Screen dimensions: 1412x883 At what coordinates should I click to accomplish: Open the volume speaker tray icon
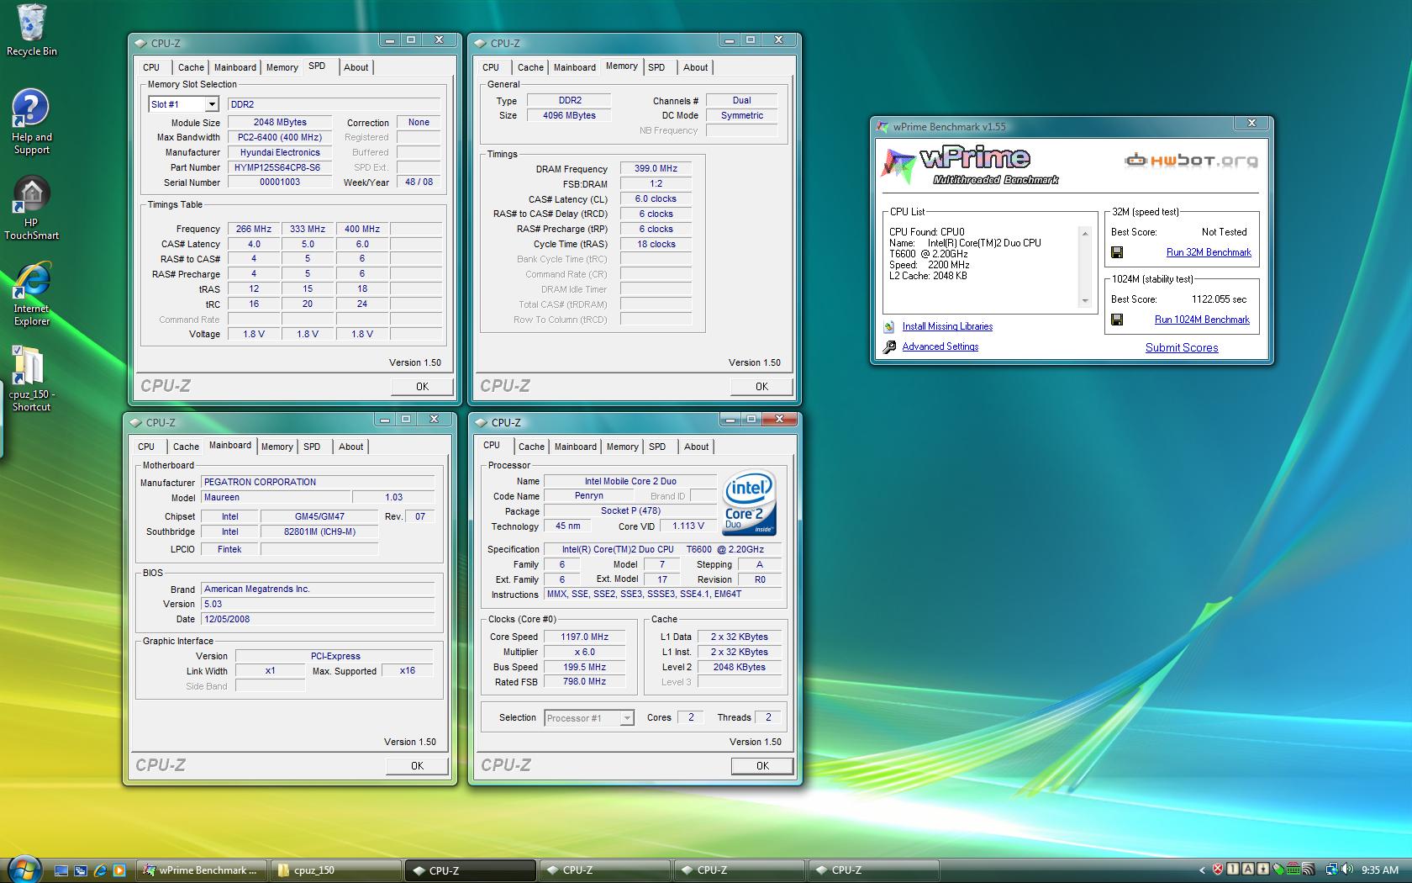point(1347,870)
